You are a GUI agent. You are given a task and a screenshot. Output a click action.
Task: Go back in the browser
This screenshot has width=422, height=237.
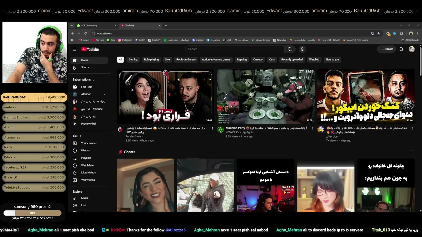point(73,33)
